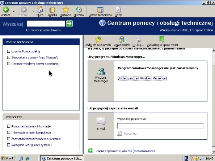Screen dimensions: 215x161
Task: Select Centrum pomocy taskbar button
Action: [x=62, y=158]
